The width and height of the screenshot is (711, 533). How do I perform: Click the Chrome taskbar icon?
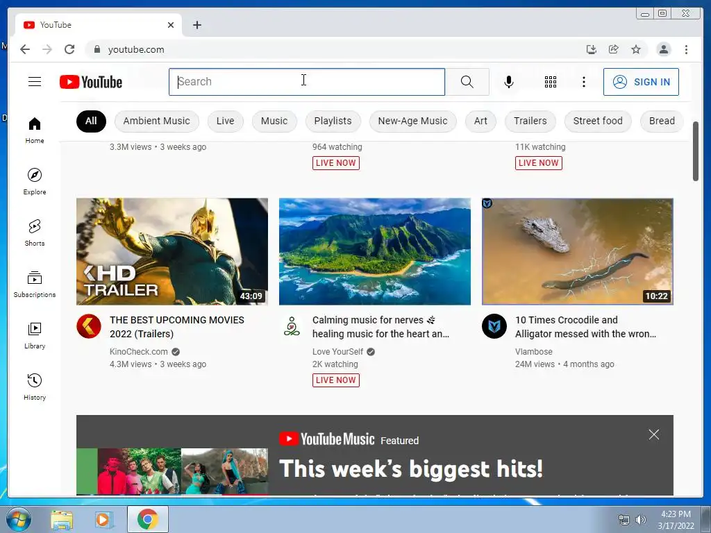coord(148,519)
